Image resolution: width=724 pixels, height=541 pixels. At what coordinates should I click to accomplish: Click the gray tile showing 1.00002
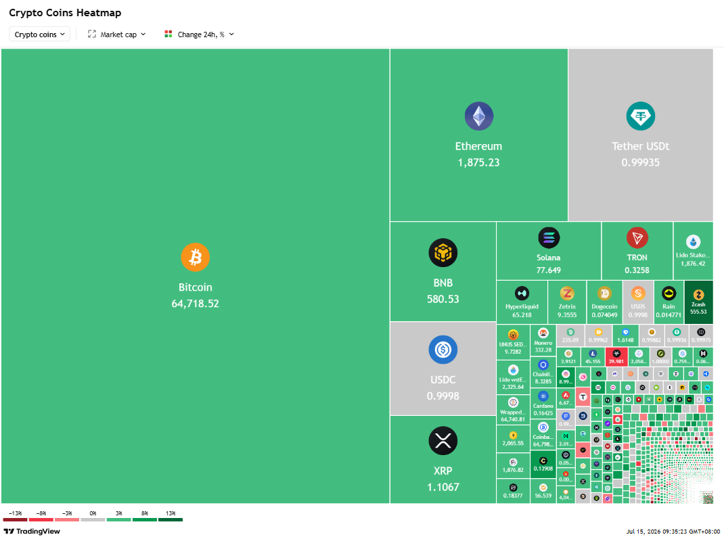click(x=660, y=357)
